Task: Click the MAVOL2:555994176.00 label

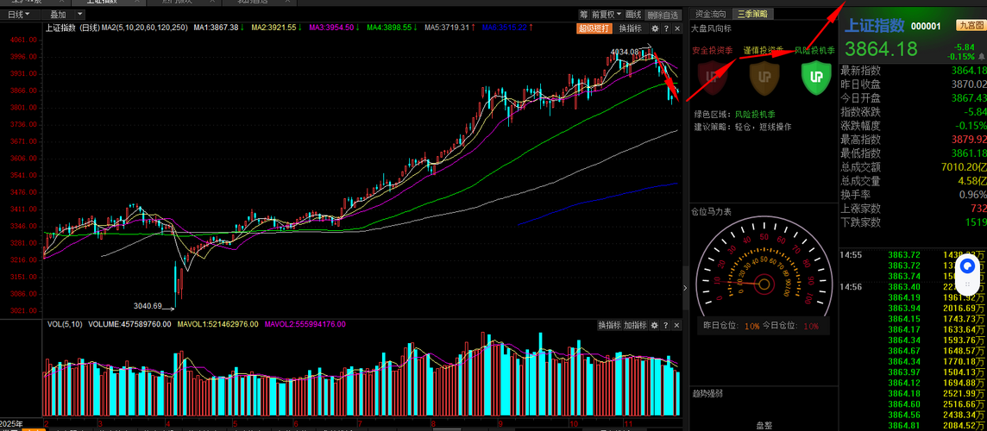Action: [x=305, y=324]
